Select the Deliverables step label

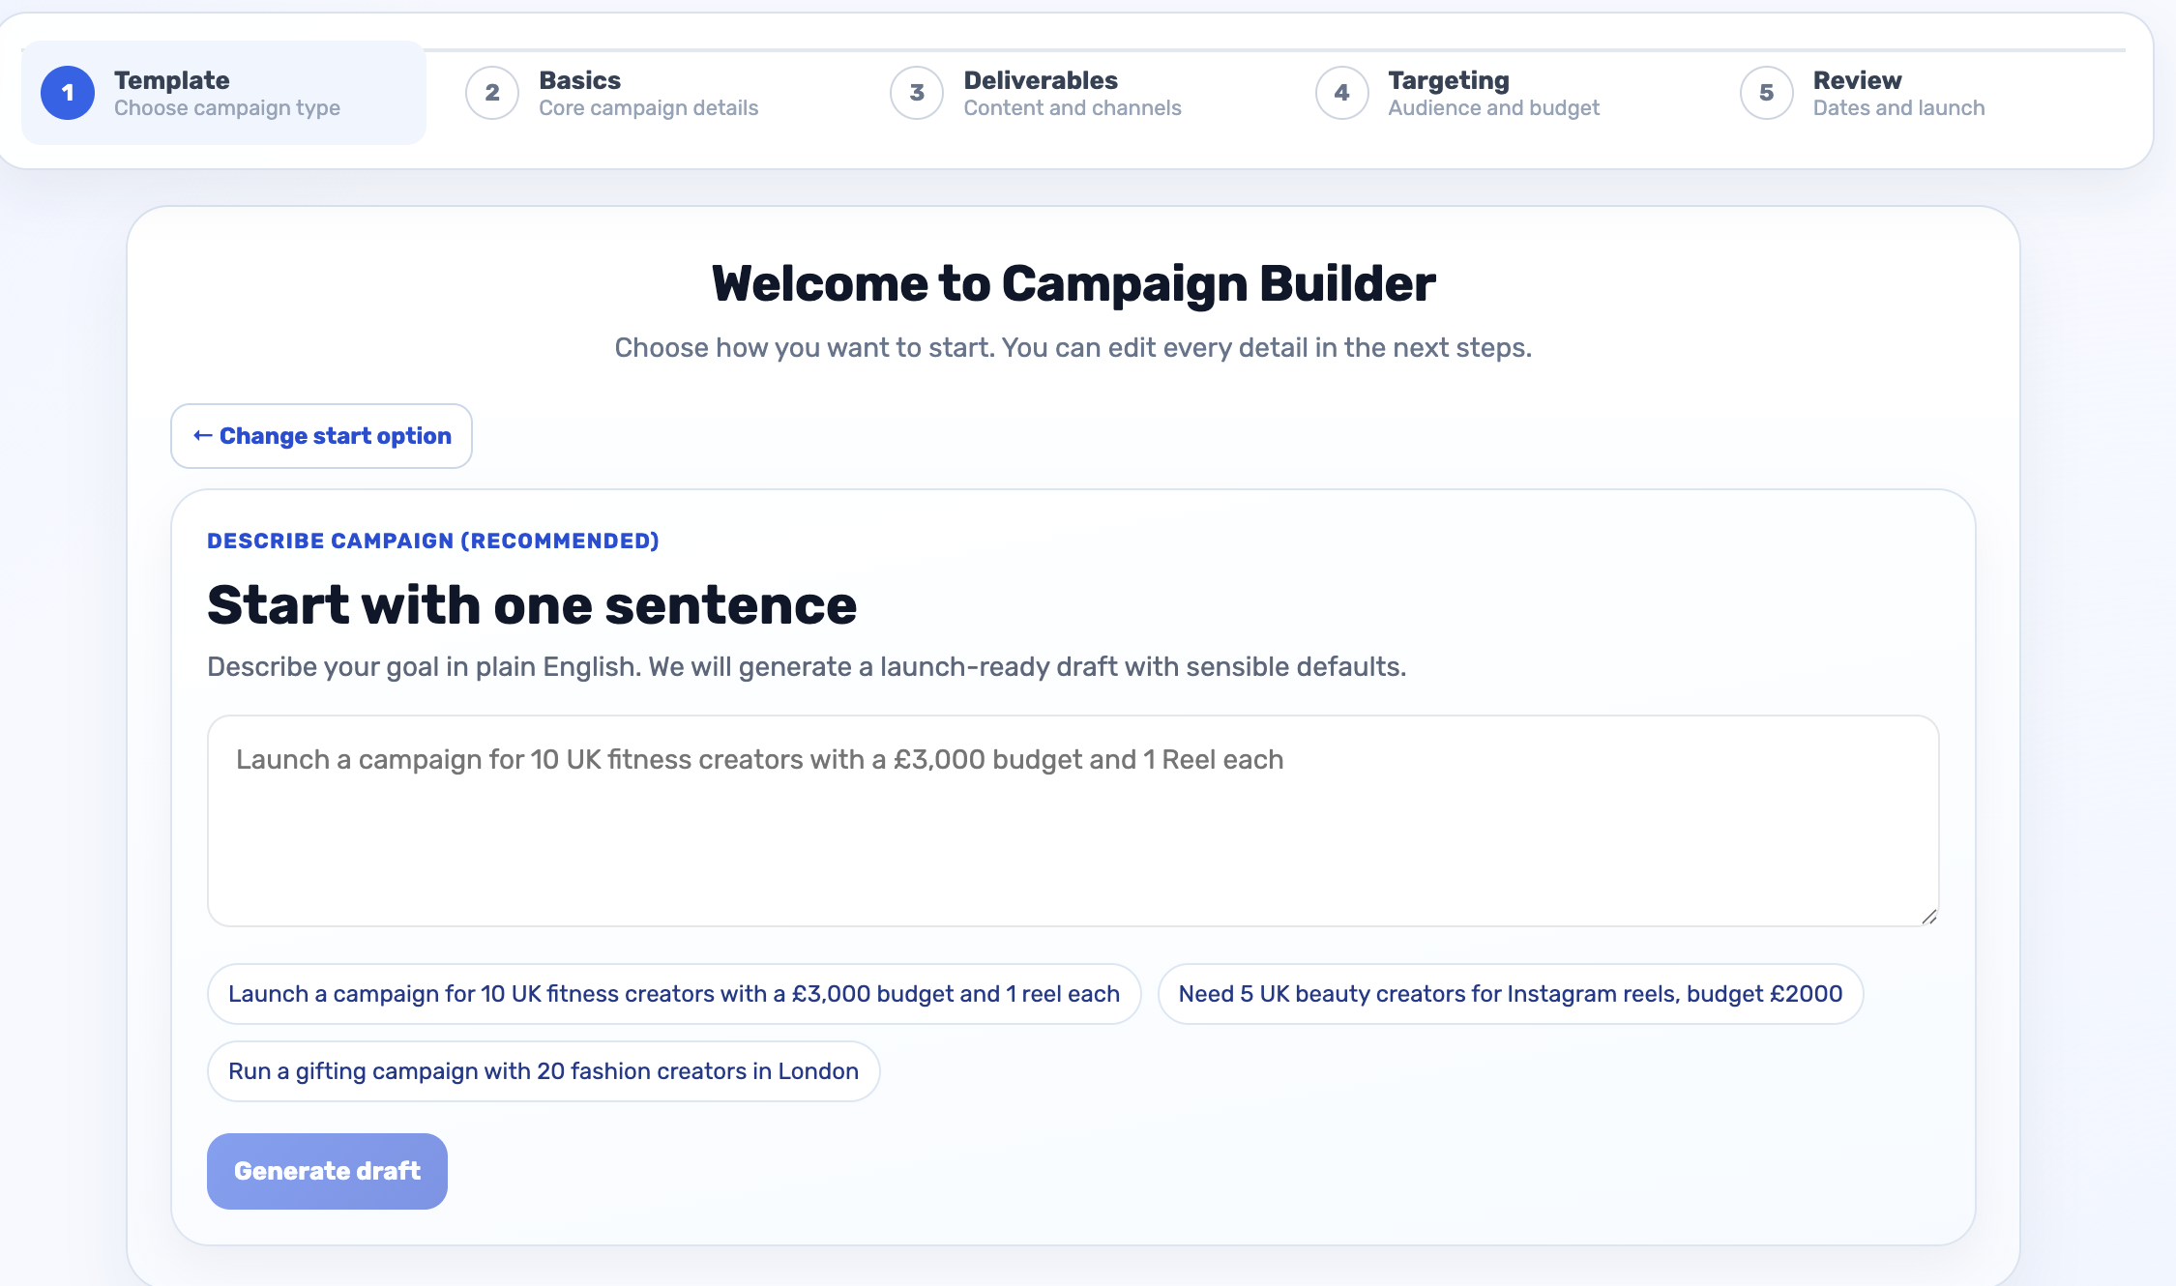[1040, 80]
